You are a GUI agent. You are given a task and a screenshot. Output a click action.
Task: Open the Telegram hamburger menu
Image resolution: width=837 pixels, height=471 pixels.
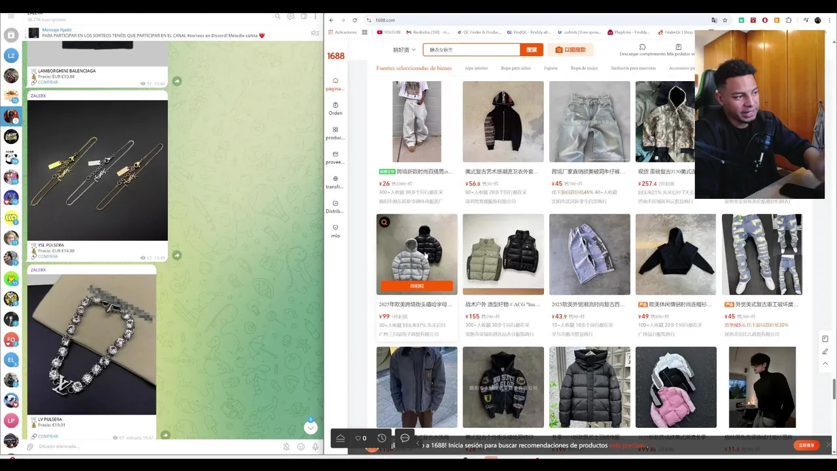10,16
